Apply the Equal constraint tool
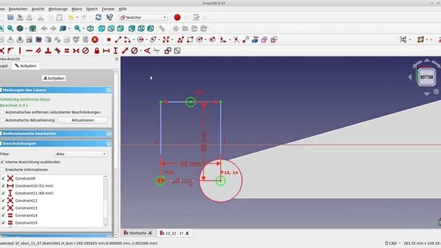 click(x=67, y=50)
